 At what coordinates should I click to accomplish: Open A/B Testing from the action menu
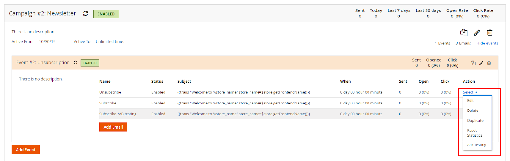[477, 145]
